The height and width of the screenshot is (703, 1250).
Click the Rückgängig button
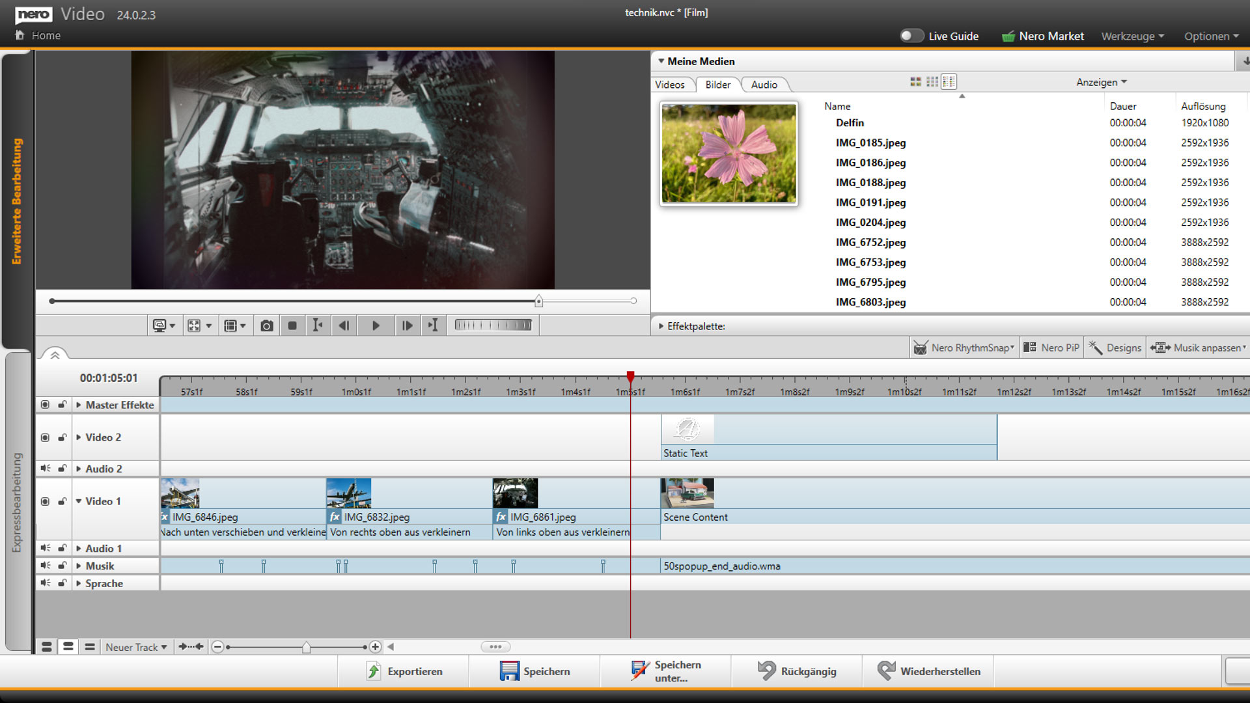(x=797, y=671)
